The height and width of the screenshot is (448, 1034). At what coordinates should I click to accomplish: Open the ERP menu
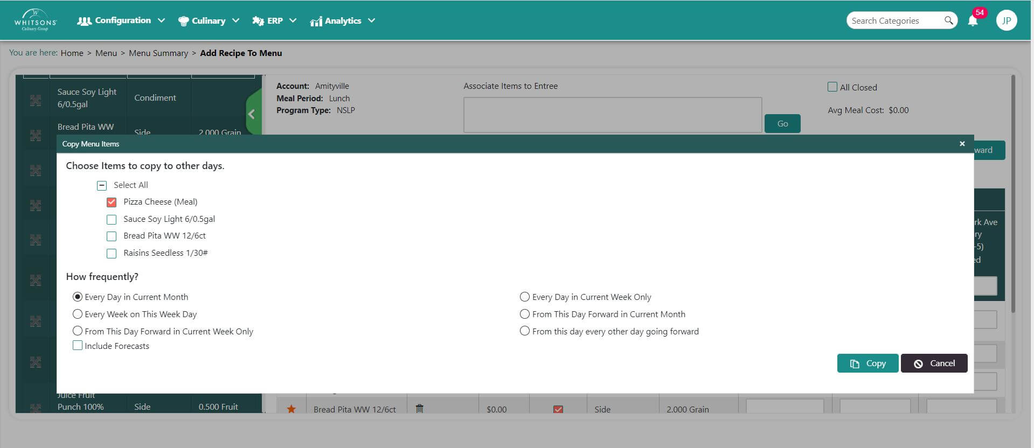click(274, 20)
